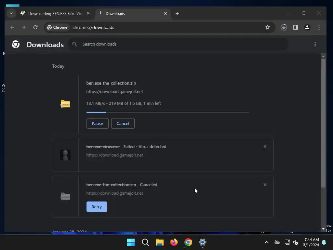
Task: Open File Explorer from the taskbar
Action: point(159,242)
